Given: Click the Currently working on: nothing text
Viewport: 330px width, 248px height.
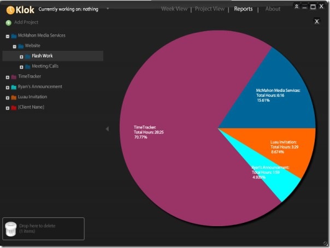Looking at the screenshot, I should pos(68,9).
